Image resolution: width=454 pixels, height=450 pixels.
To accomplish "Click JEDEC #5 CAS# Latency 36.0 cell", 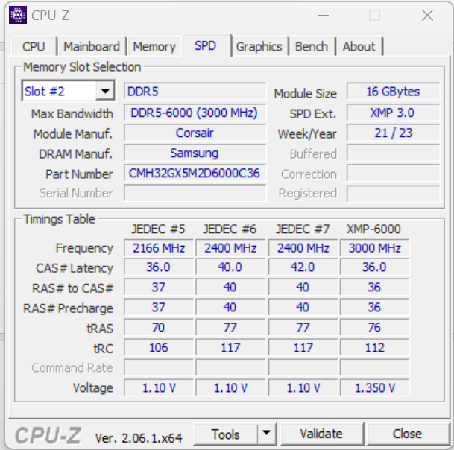I will point(158,267).
